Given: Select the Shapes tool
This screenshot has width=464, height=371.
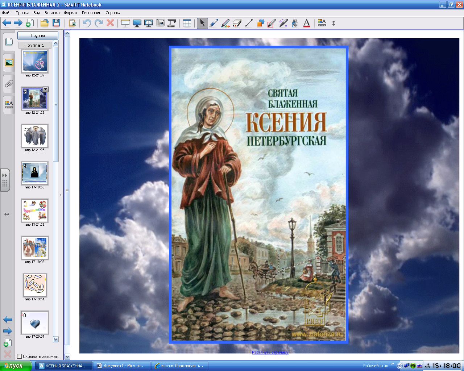Looking at the screenshot, I should 260,23.
